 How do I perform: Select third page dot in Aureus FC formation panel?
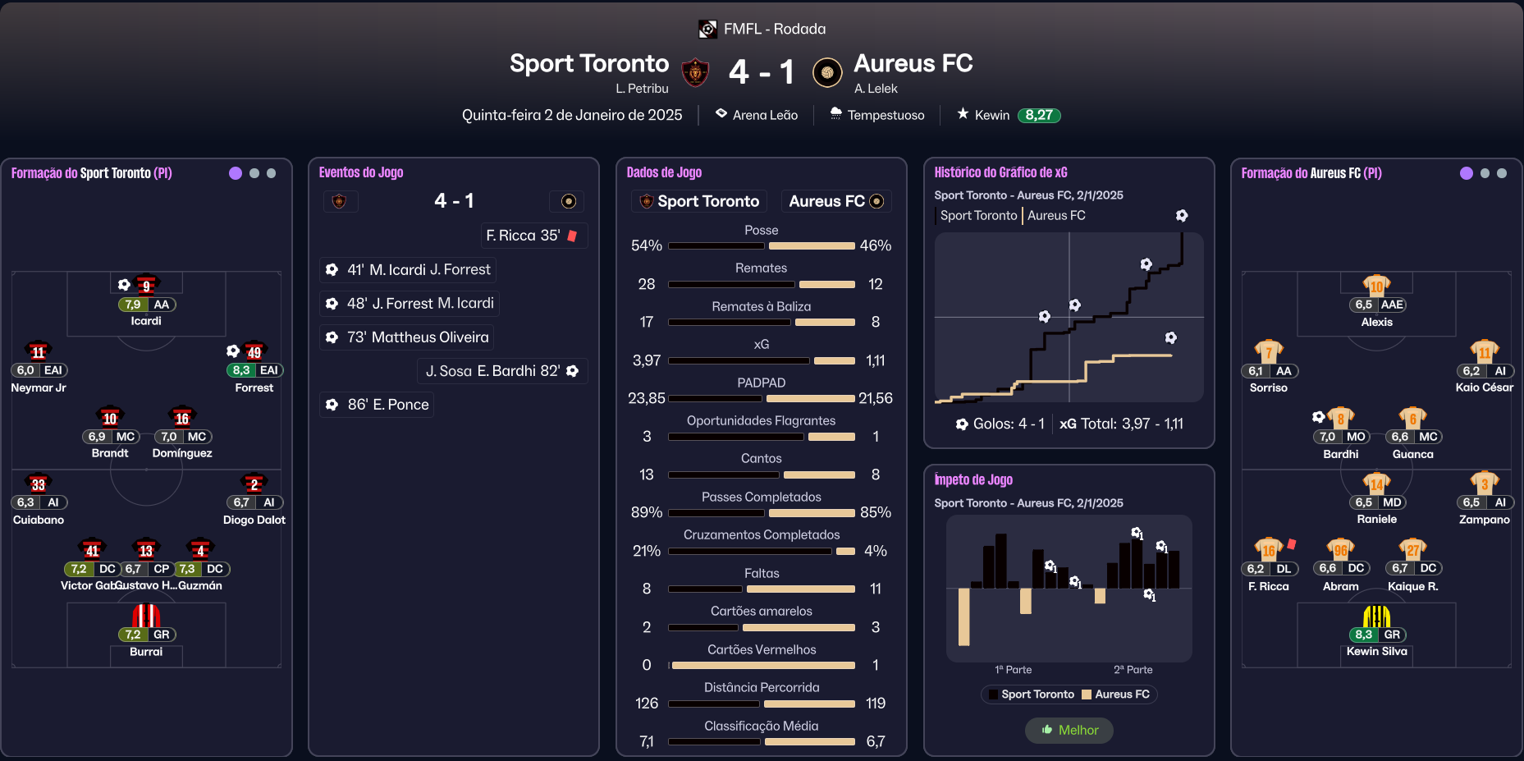pyautogui.click(x=1502, y=173)
